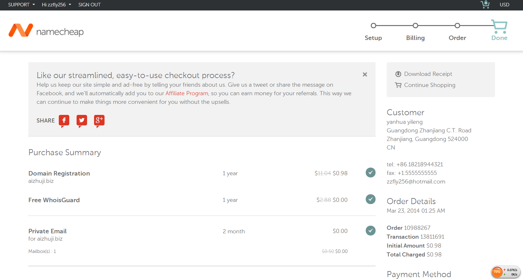
Task: Click the customer name yanhua yileng
Action: [x=404, y=122]
